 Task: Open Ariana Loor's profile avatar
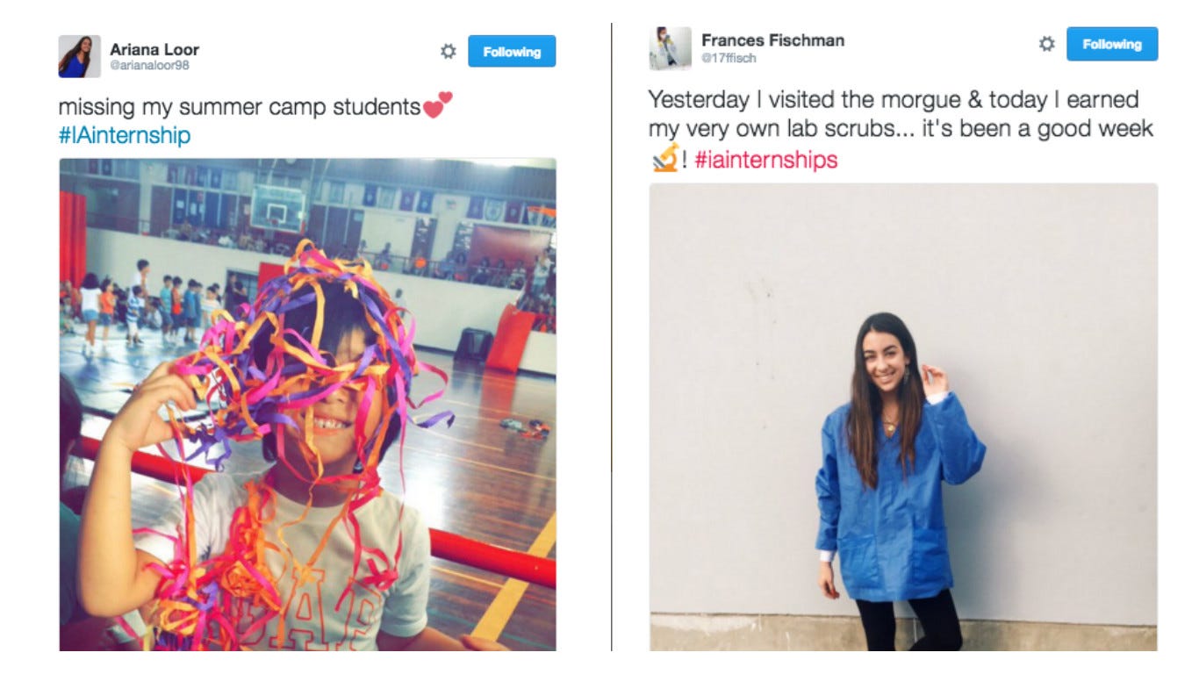(x=80, y=56)
